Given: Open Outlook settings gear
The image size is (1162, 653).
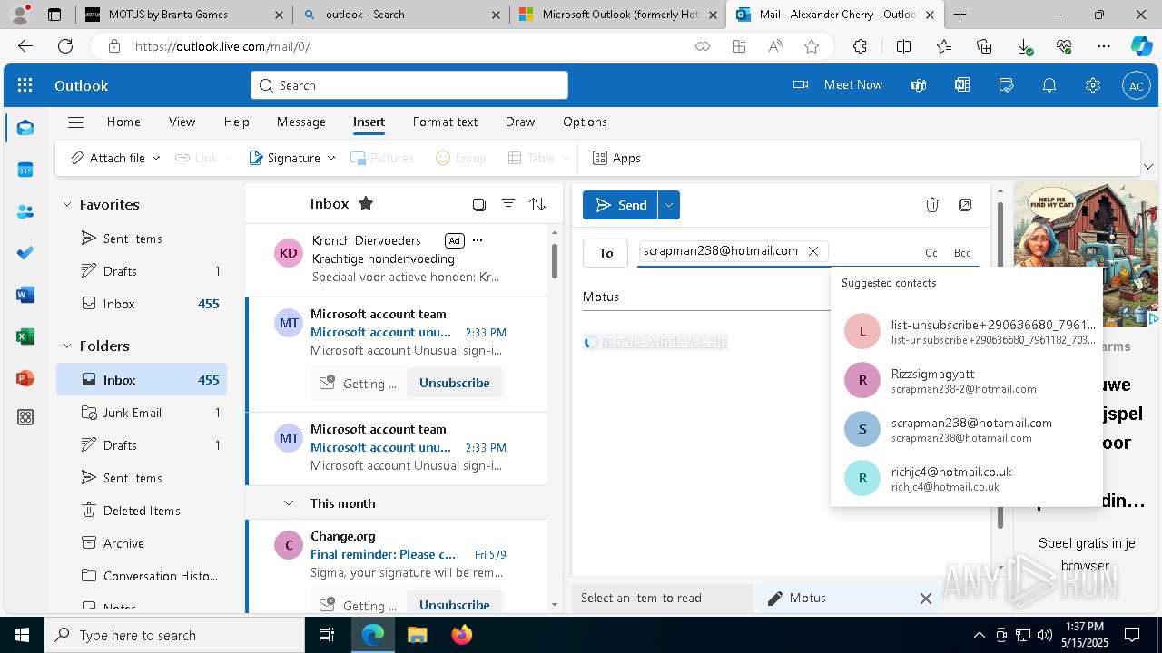Looking at the screenshot, I should [1093, 85].
